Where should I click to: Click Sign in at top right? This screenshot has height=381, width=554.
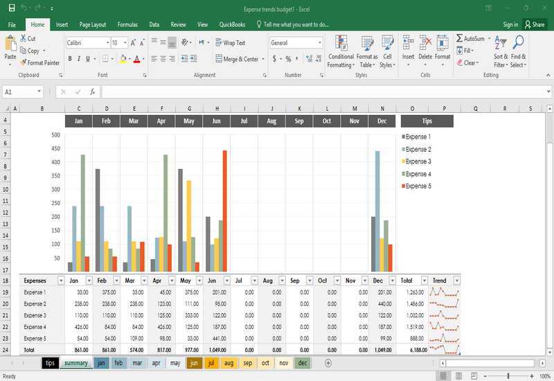pyautogui.click(x=510, y=24)
